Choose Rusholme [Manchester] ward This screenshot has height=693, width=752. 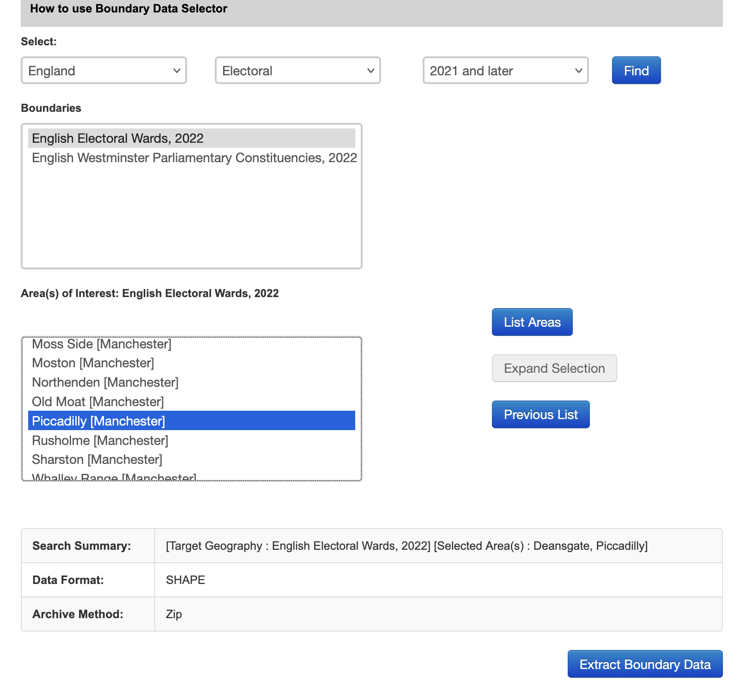point(100,441)
